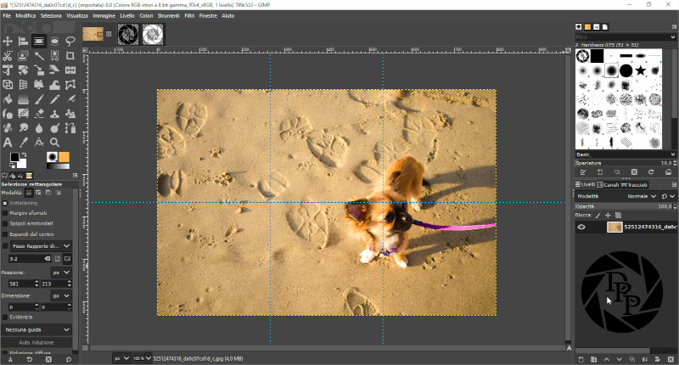Disable the Antialiasing checkbox
The height and width of the screenshot is (365, 679).
tap(5, 203)
